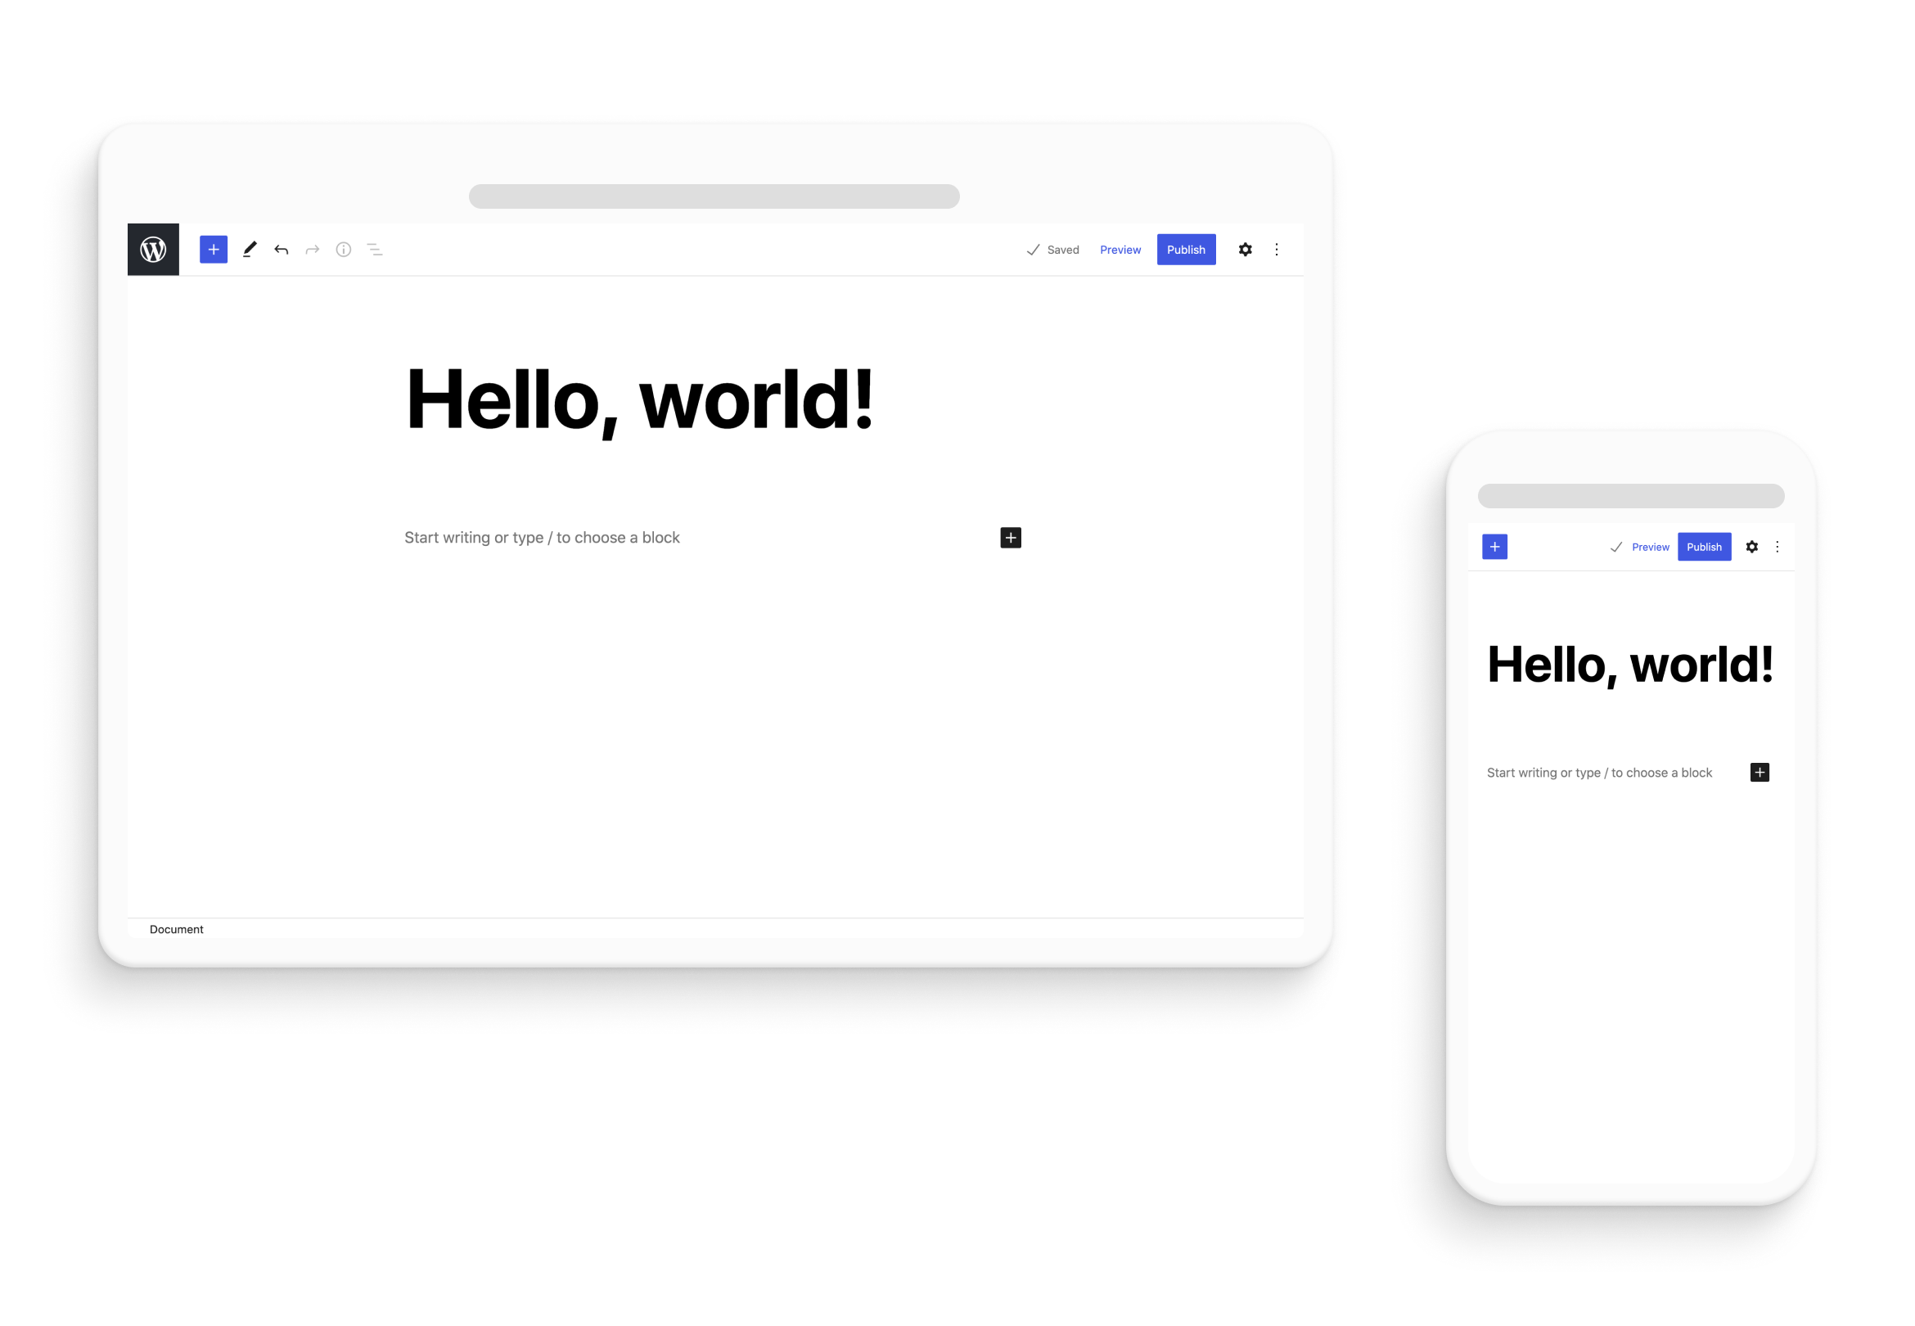Click the mobile Add Block (+) icon
This screenshot has width=1915, height=1326.
[x=1493, y=546]
